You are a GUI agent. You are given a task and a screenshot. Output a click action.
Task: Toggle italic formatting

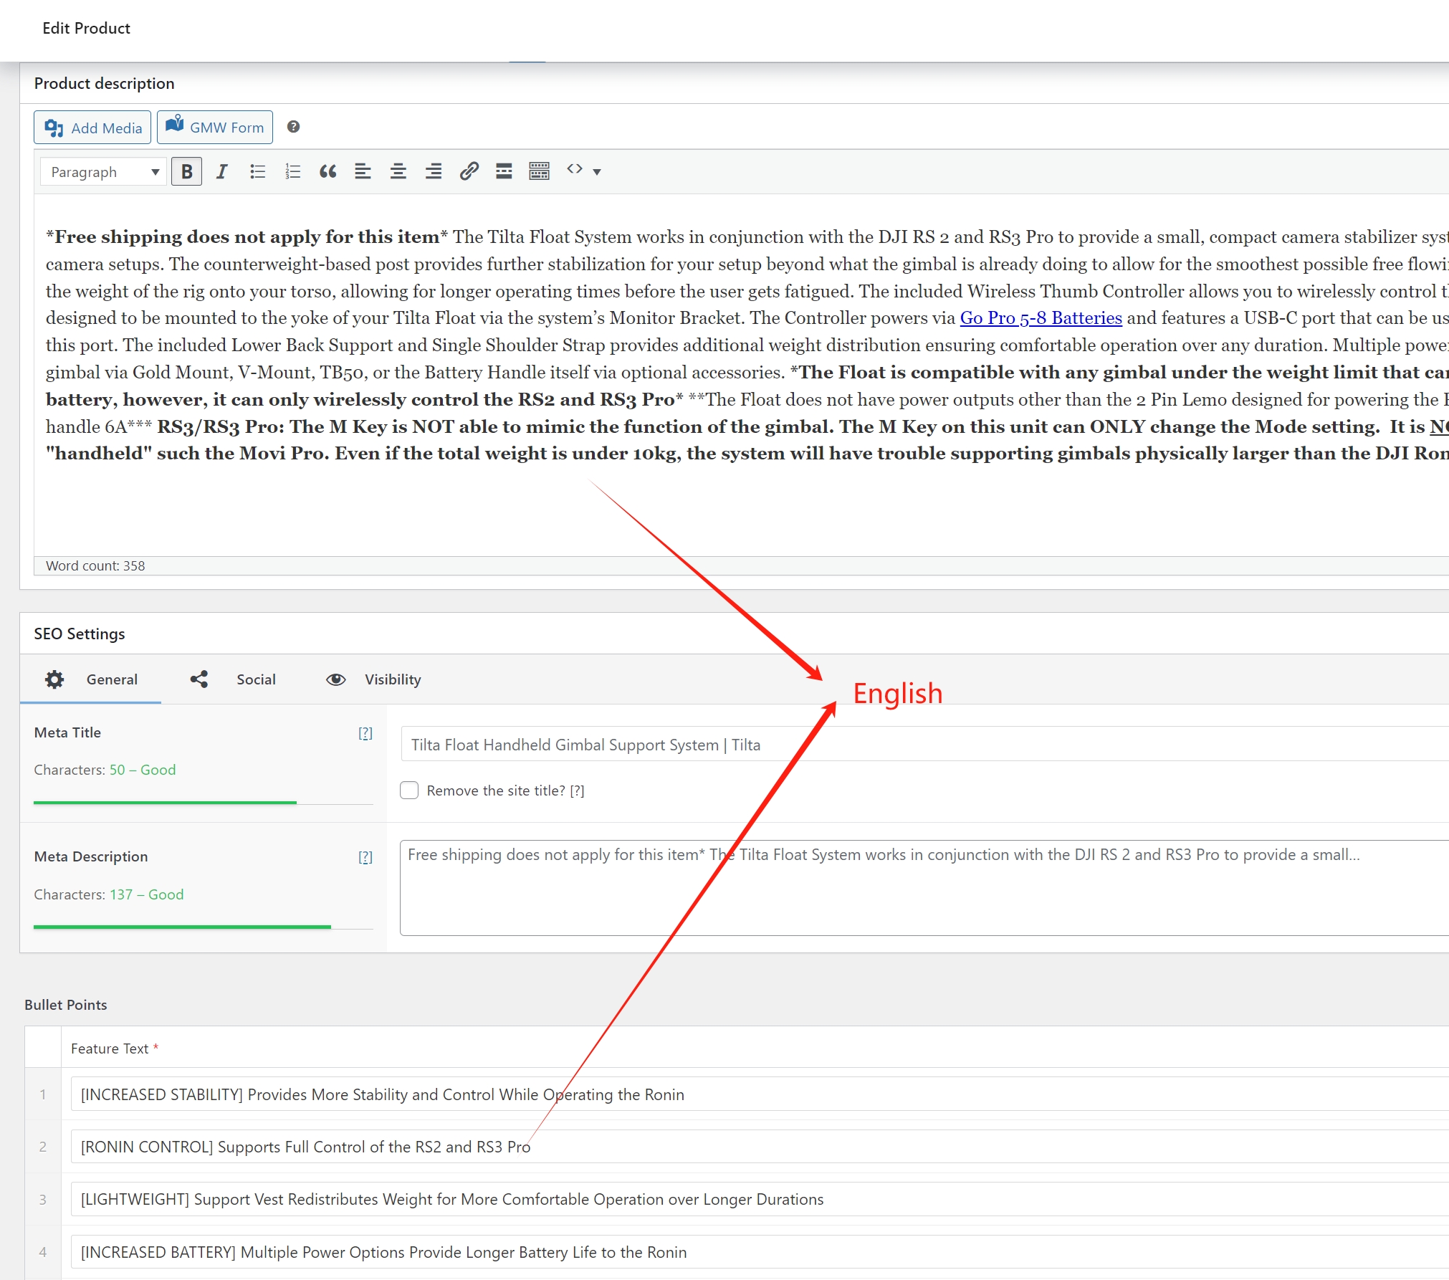point(221,171)
